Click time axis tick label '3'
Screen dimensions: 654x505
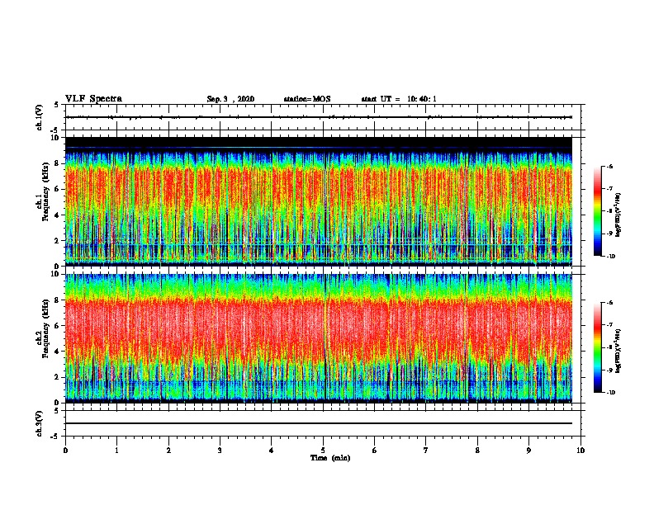click(x=220, y=450)
